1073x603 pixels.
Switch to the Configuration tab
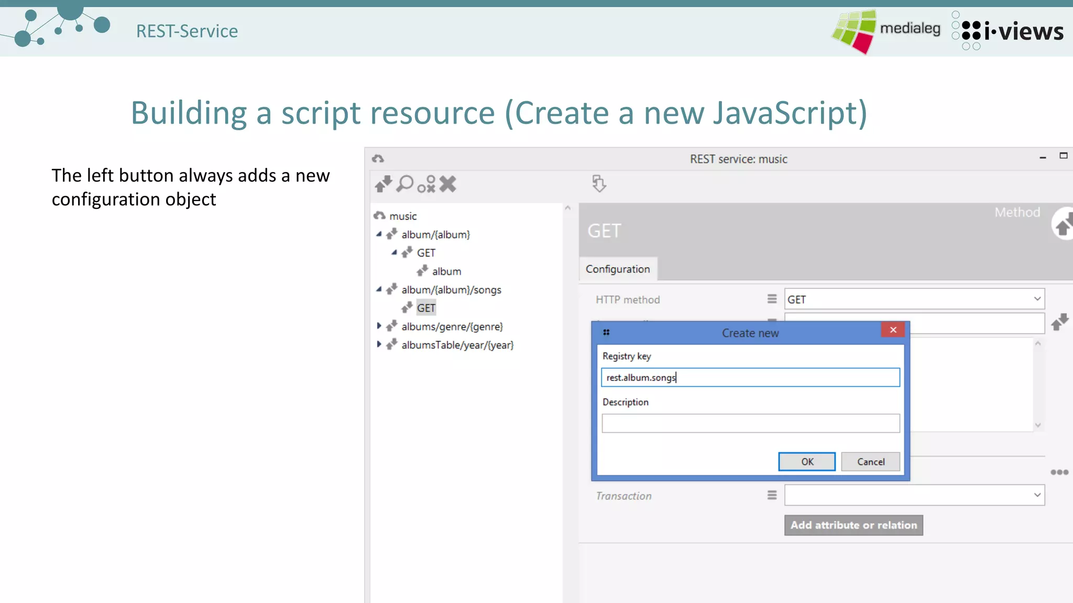618,269
